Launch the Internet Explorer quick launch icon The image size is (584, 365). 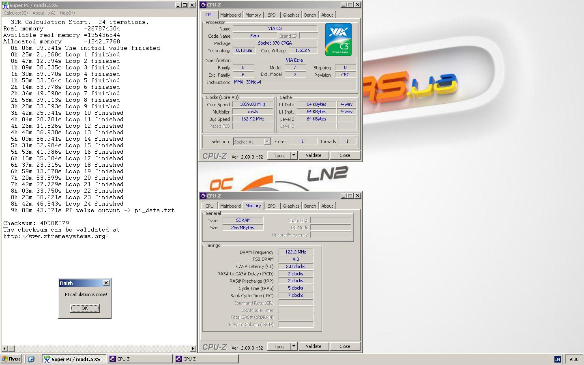31,359
